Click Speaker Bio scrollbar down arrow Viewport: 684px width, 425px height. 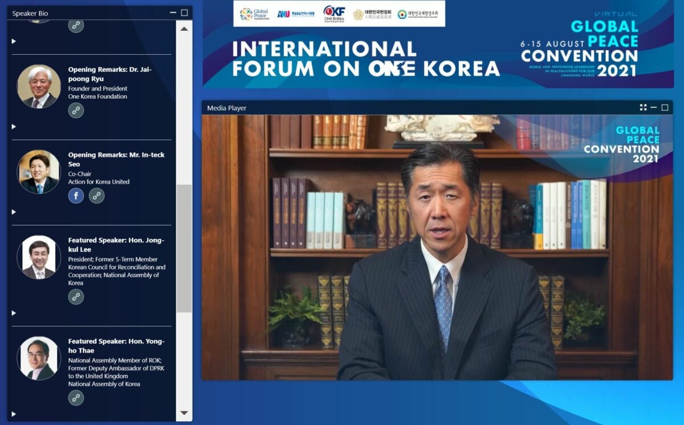pyautogui.click(x=184, y=413)
